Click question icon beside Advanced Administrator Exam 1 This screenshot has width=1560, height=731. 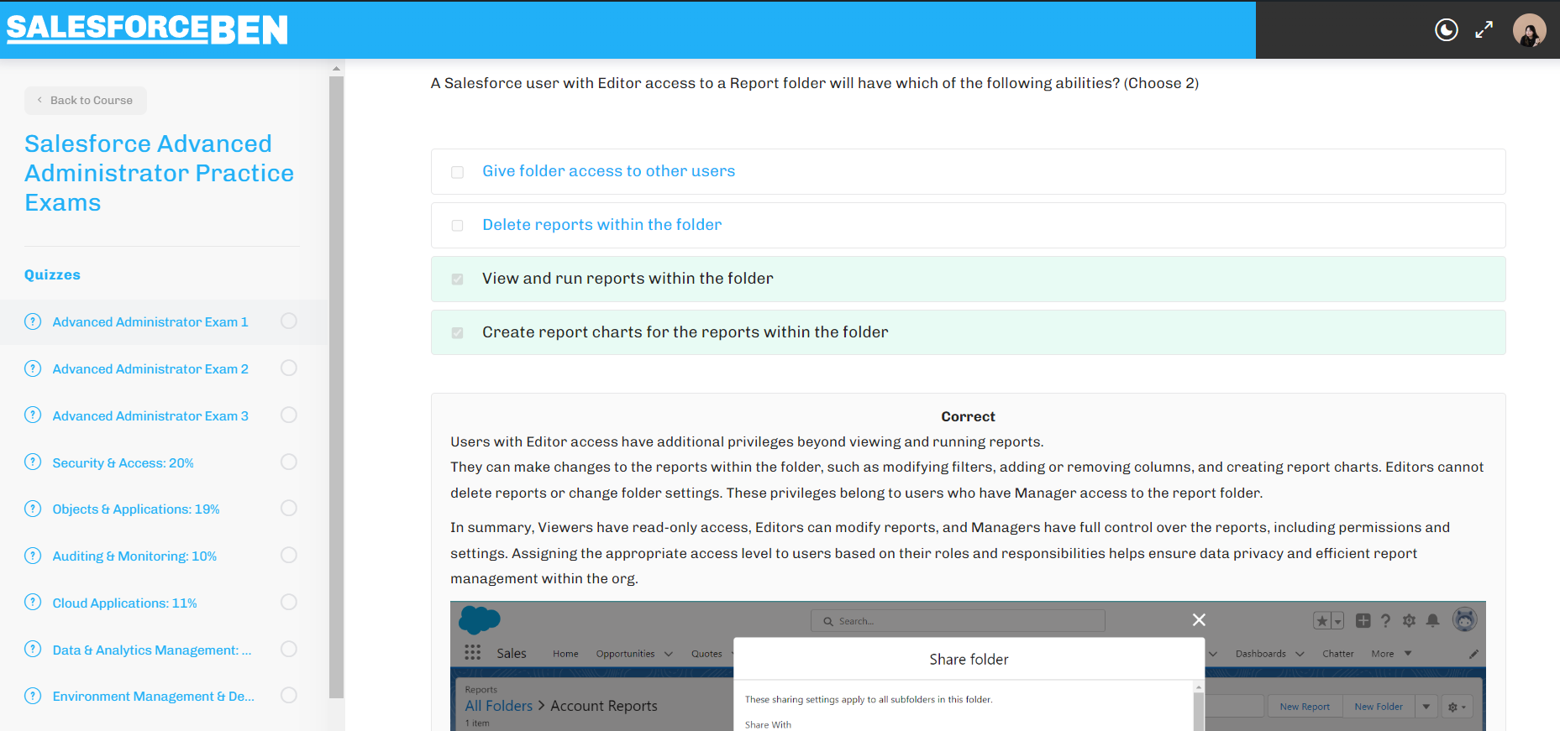point(33,321)
